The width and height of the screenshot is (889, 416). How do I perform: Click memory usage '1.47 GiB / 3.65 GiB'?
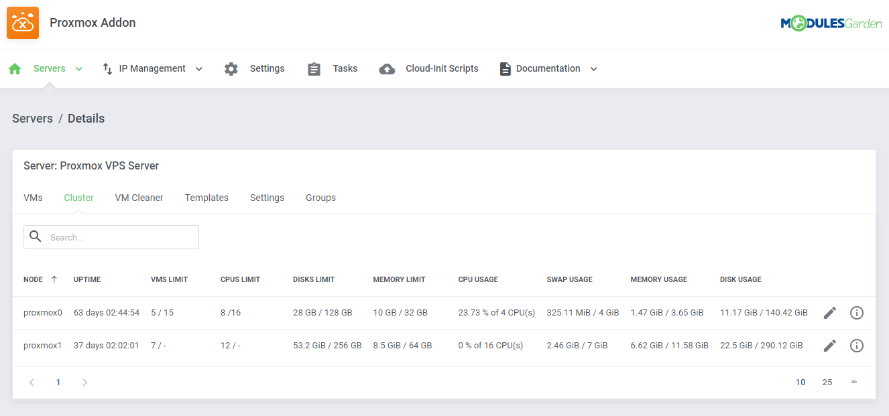(x=667, y=313)
